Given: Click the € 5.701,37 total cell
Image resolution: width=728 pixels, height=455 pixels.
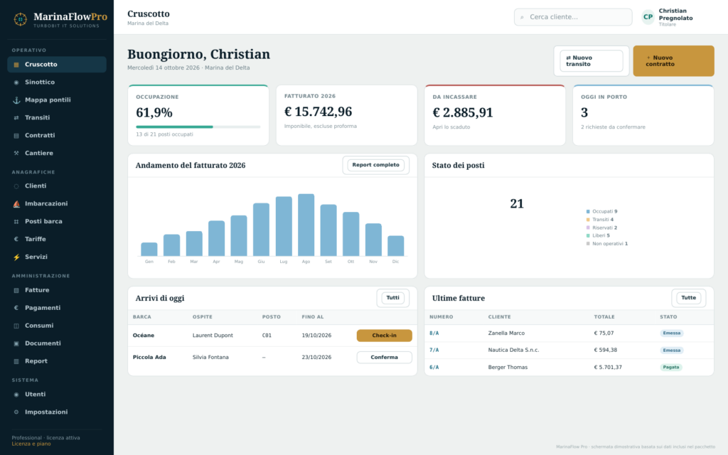Looking at the screenshot, I should coord(608,368).
